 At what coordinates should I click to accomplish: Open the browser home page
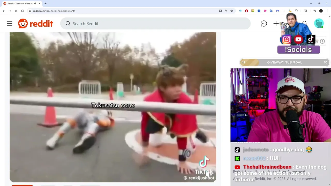coord(22,11)
